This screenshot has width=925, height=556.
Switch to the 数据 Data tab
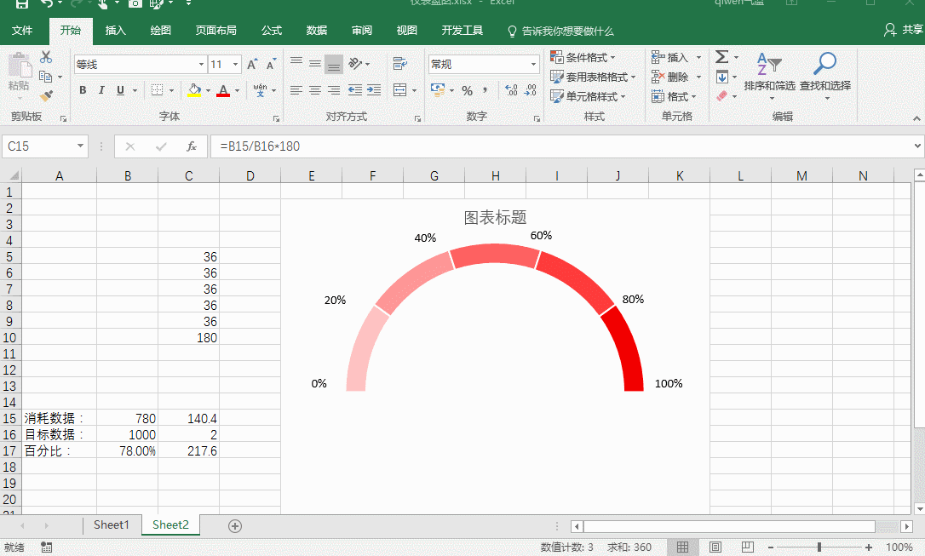click(316, 30)
